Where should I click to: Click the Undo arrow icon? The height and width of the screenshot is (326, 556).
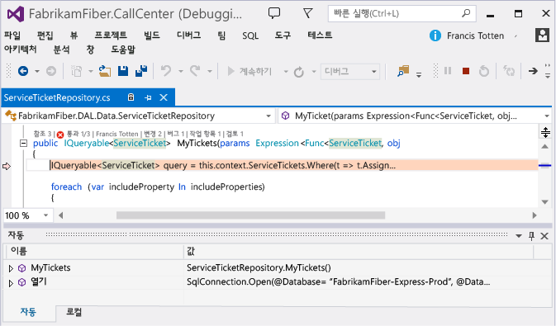coord(166,71)
